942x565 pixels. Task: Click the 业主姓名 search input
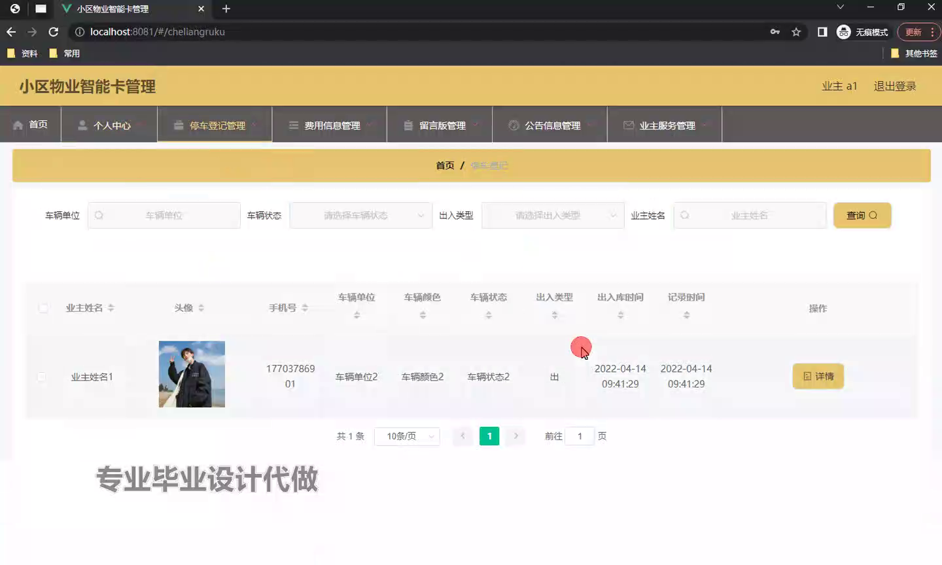pyautogui.click(x=750, y=215)
